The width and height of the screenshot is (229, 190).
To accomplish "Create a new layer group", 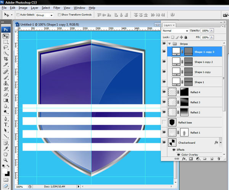I will 205,159.
